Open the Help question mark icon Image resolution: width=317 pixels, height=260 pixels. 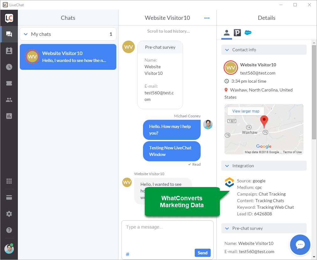[9, 230]
